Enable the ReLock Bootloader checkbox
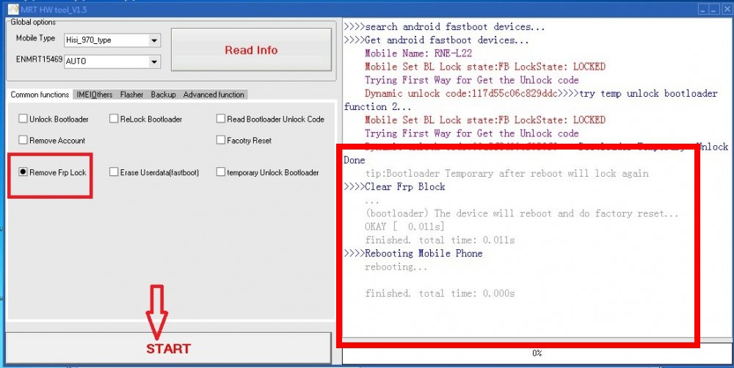The image size is (734, 368). (x=114, y=119)
